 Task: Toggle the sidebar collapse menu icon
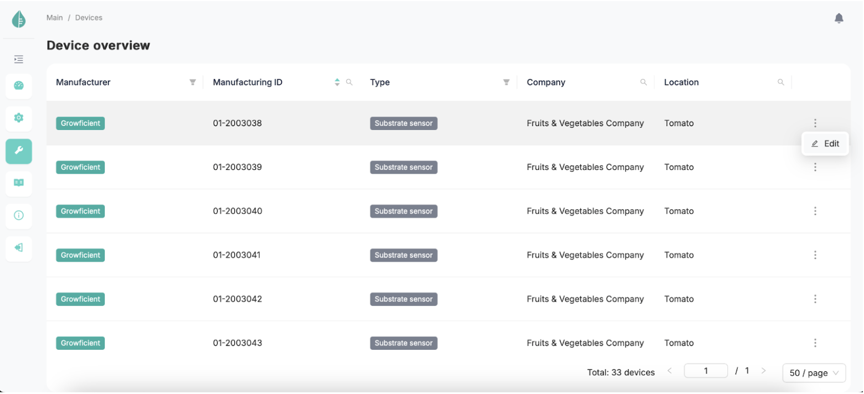[x=19, y=59]
